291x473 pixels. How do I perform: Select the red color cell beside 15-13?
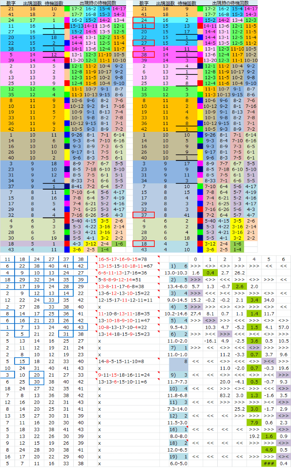(67, 26)
